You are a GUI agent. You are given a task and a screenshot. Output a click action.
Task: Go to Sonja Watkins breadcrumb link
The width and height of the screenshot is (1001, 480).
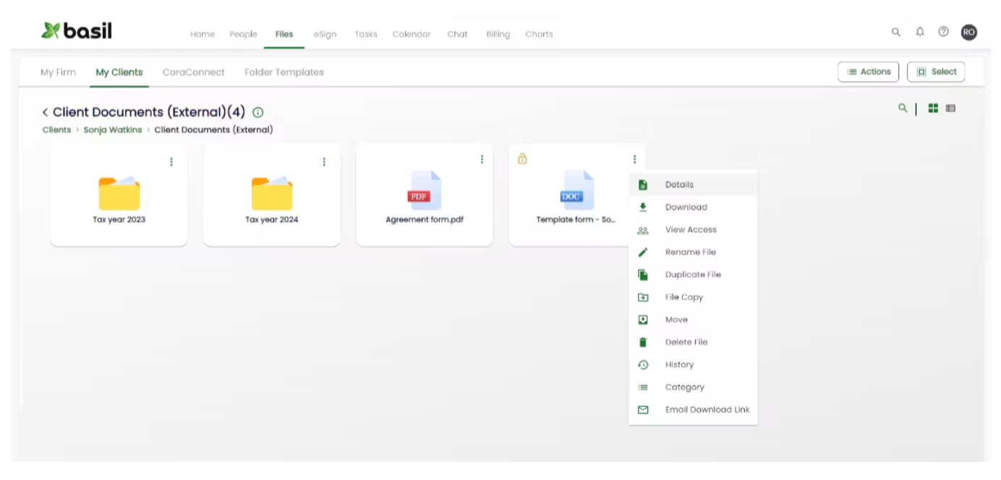tap(112, 130)
